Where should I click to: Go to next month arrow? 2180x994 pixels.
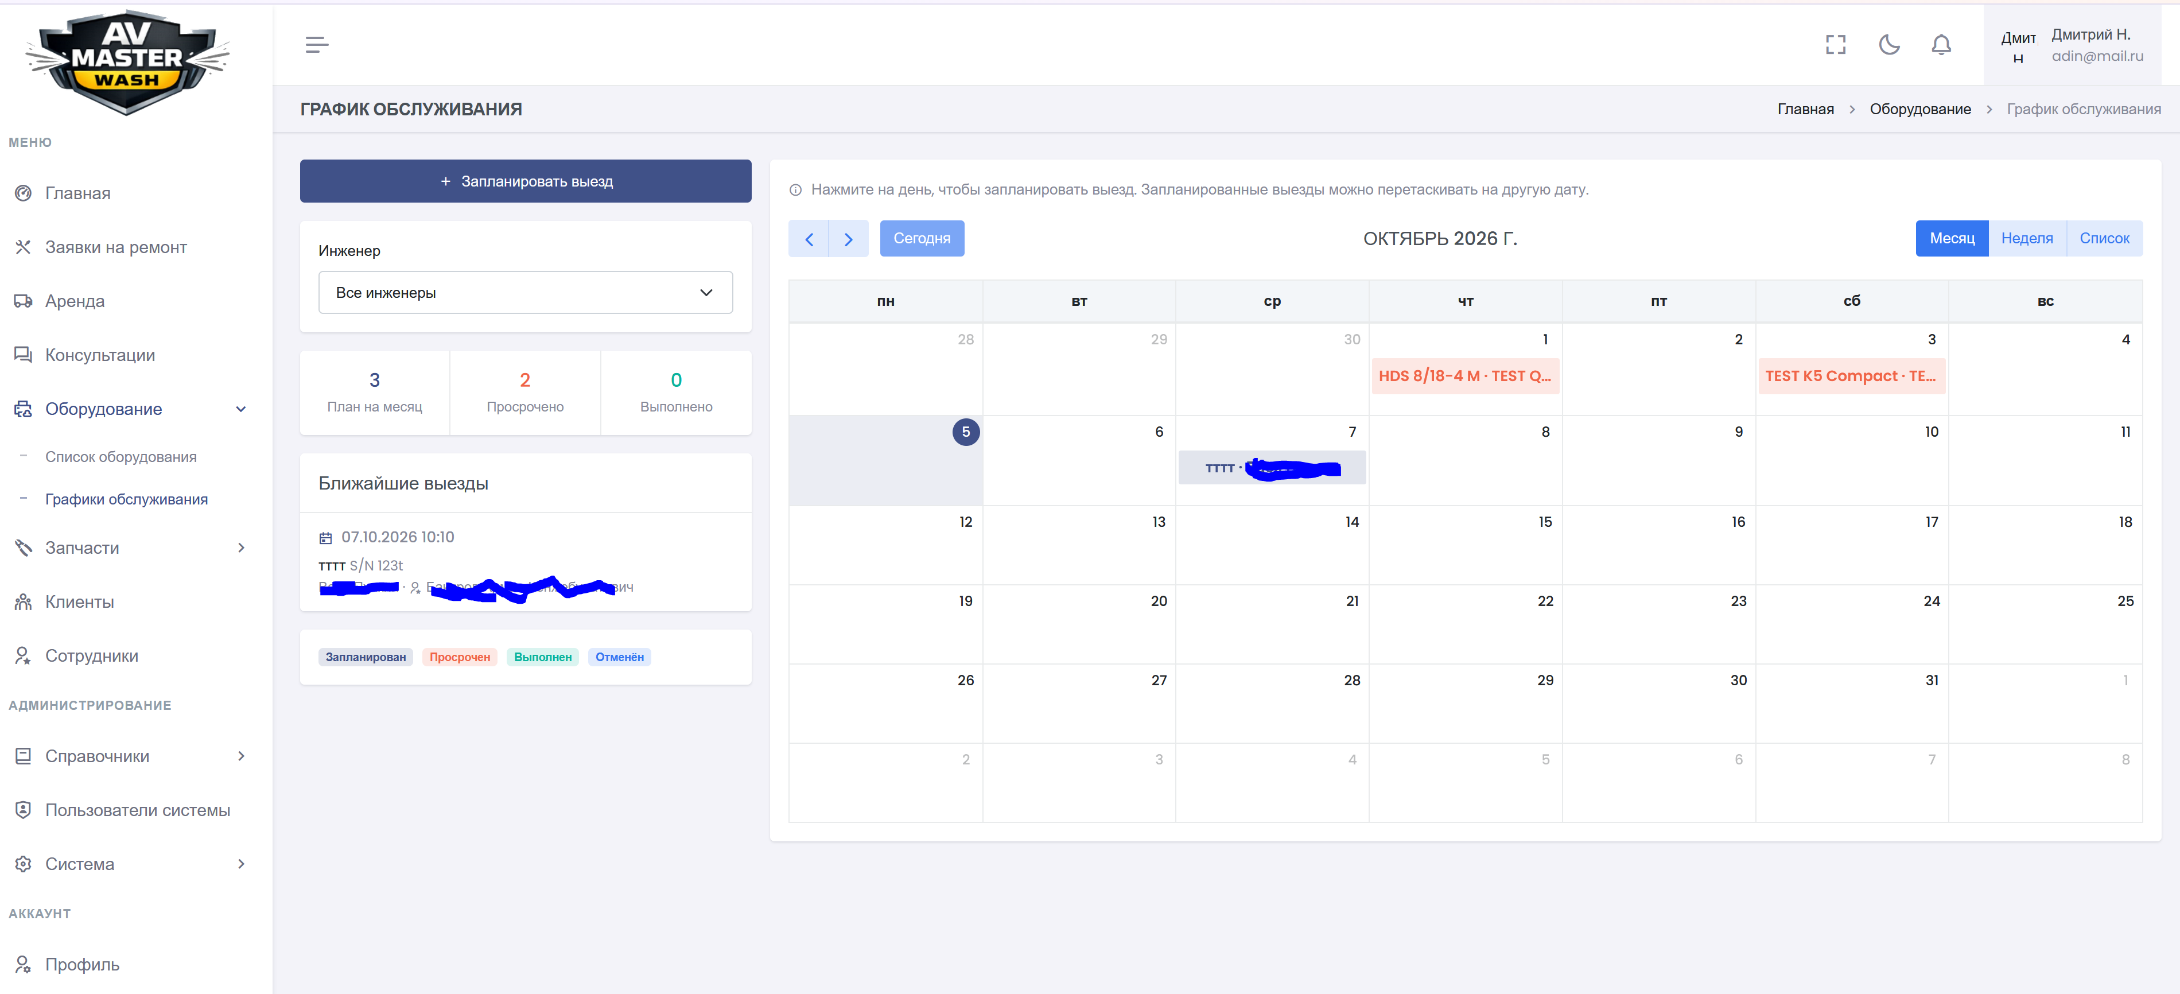[x=849, y=239]
